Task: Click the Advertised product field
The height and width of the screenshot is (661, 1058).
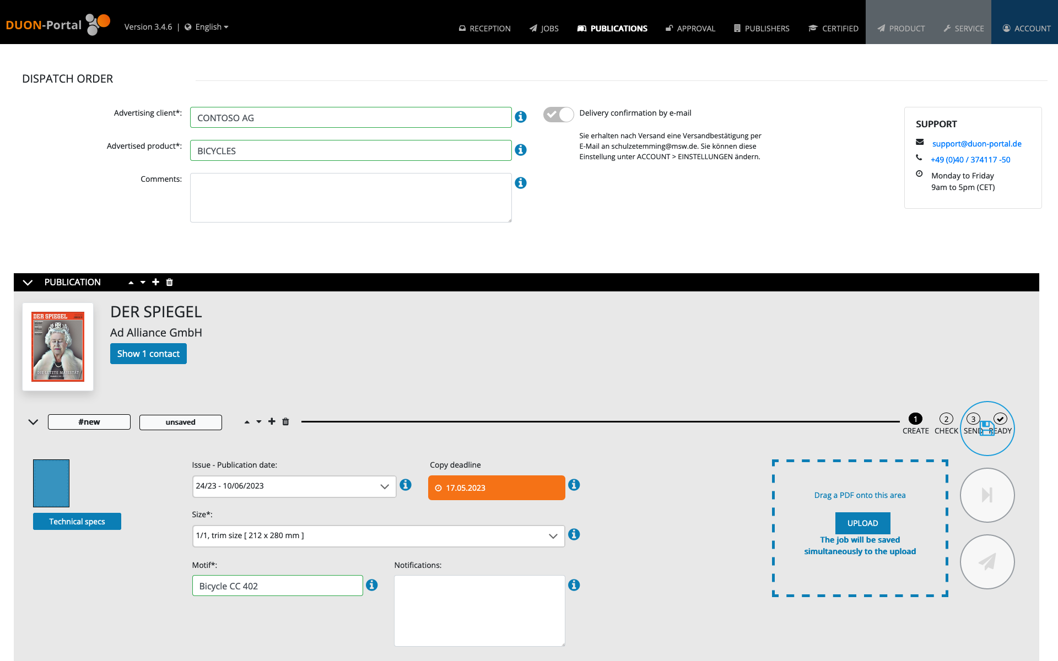Action: 351,150
